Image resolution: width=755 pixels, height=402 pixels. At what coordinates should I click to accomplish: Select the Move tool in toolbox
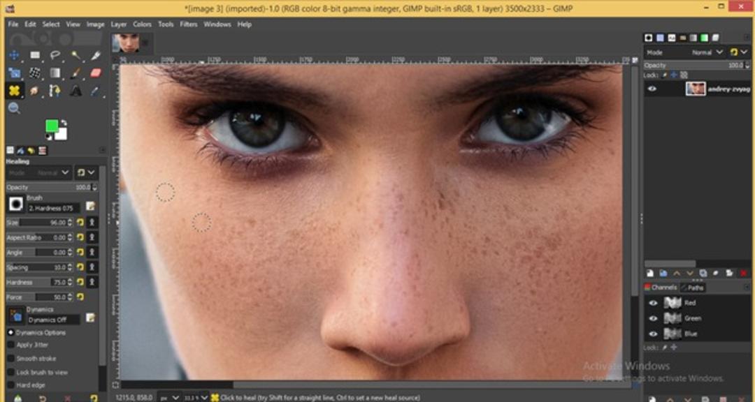(14, 55)
